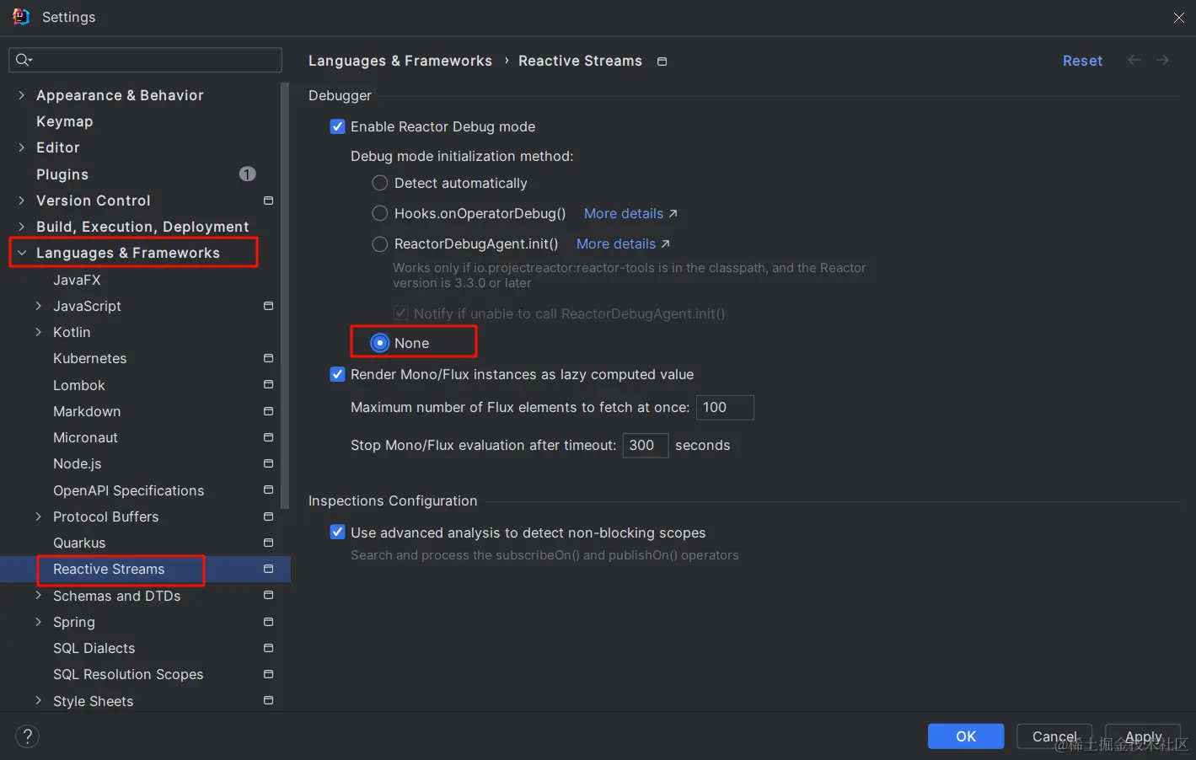Toggle Use advanced analysis for non-blocking scopes
Screen dimensions: 1196x760
coord(337,532)
